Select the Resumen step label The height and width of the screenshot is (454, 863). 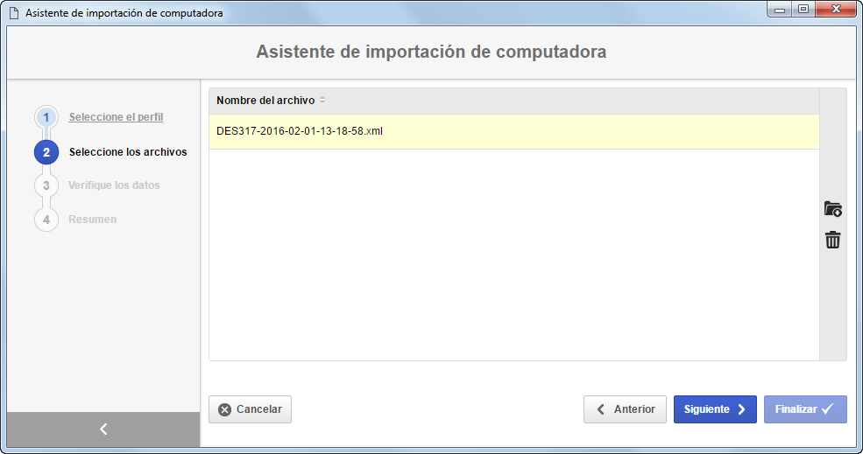point(93,220)
